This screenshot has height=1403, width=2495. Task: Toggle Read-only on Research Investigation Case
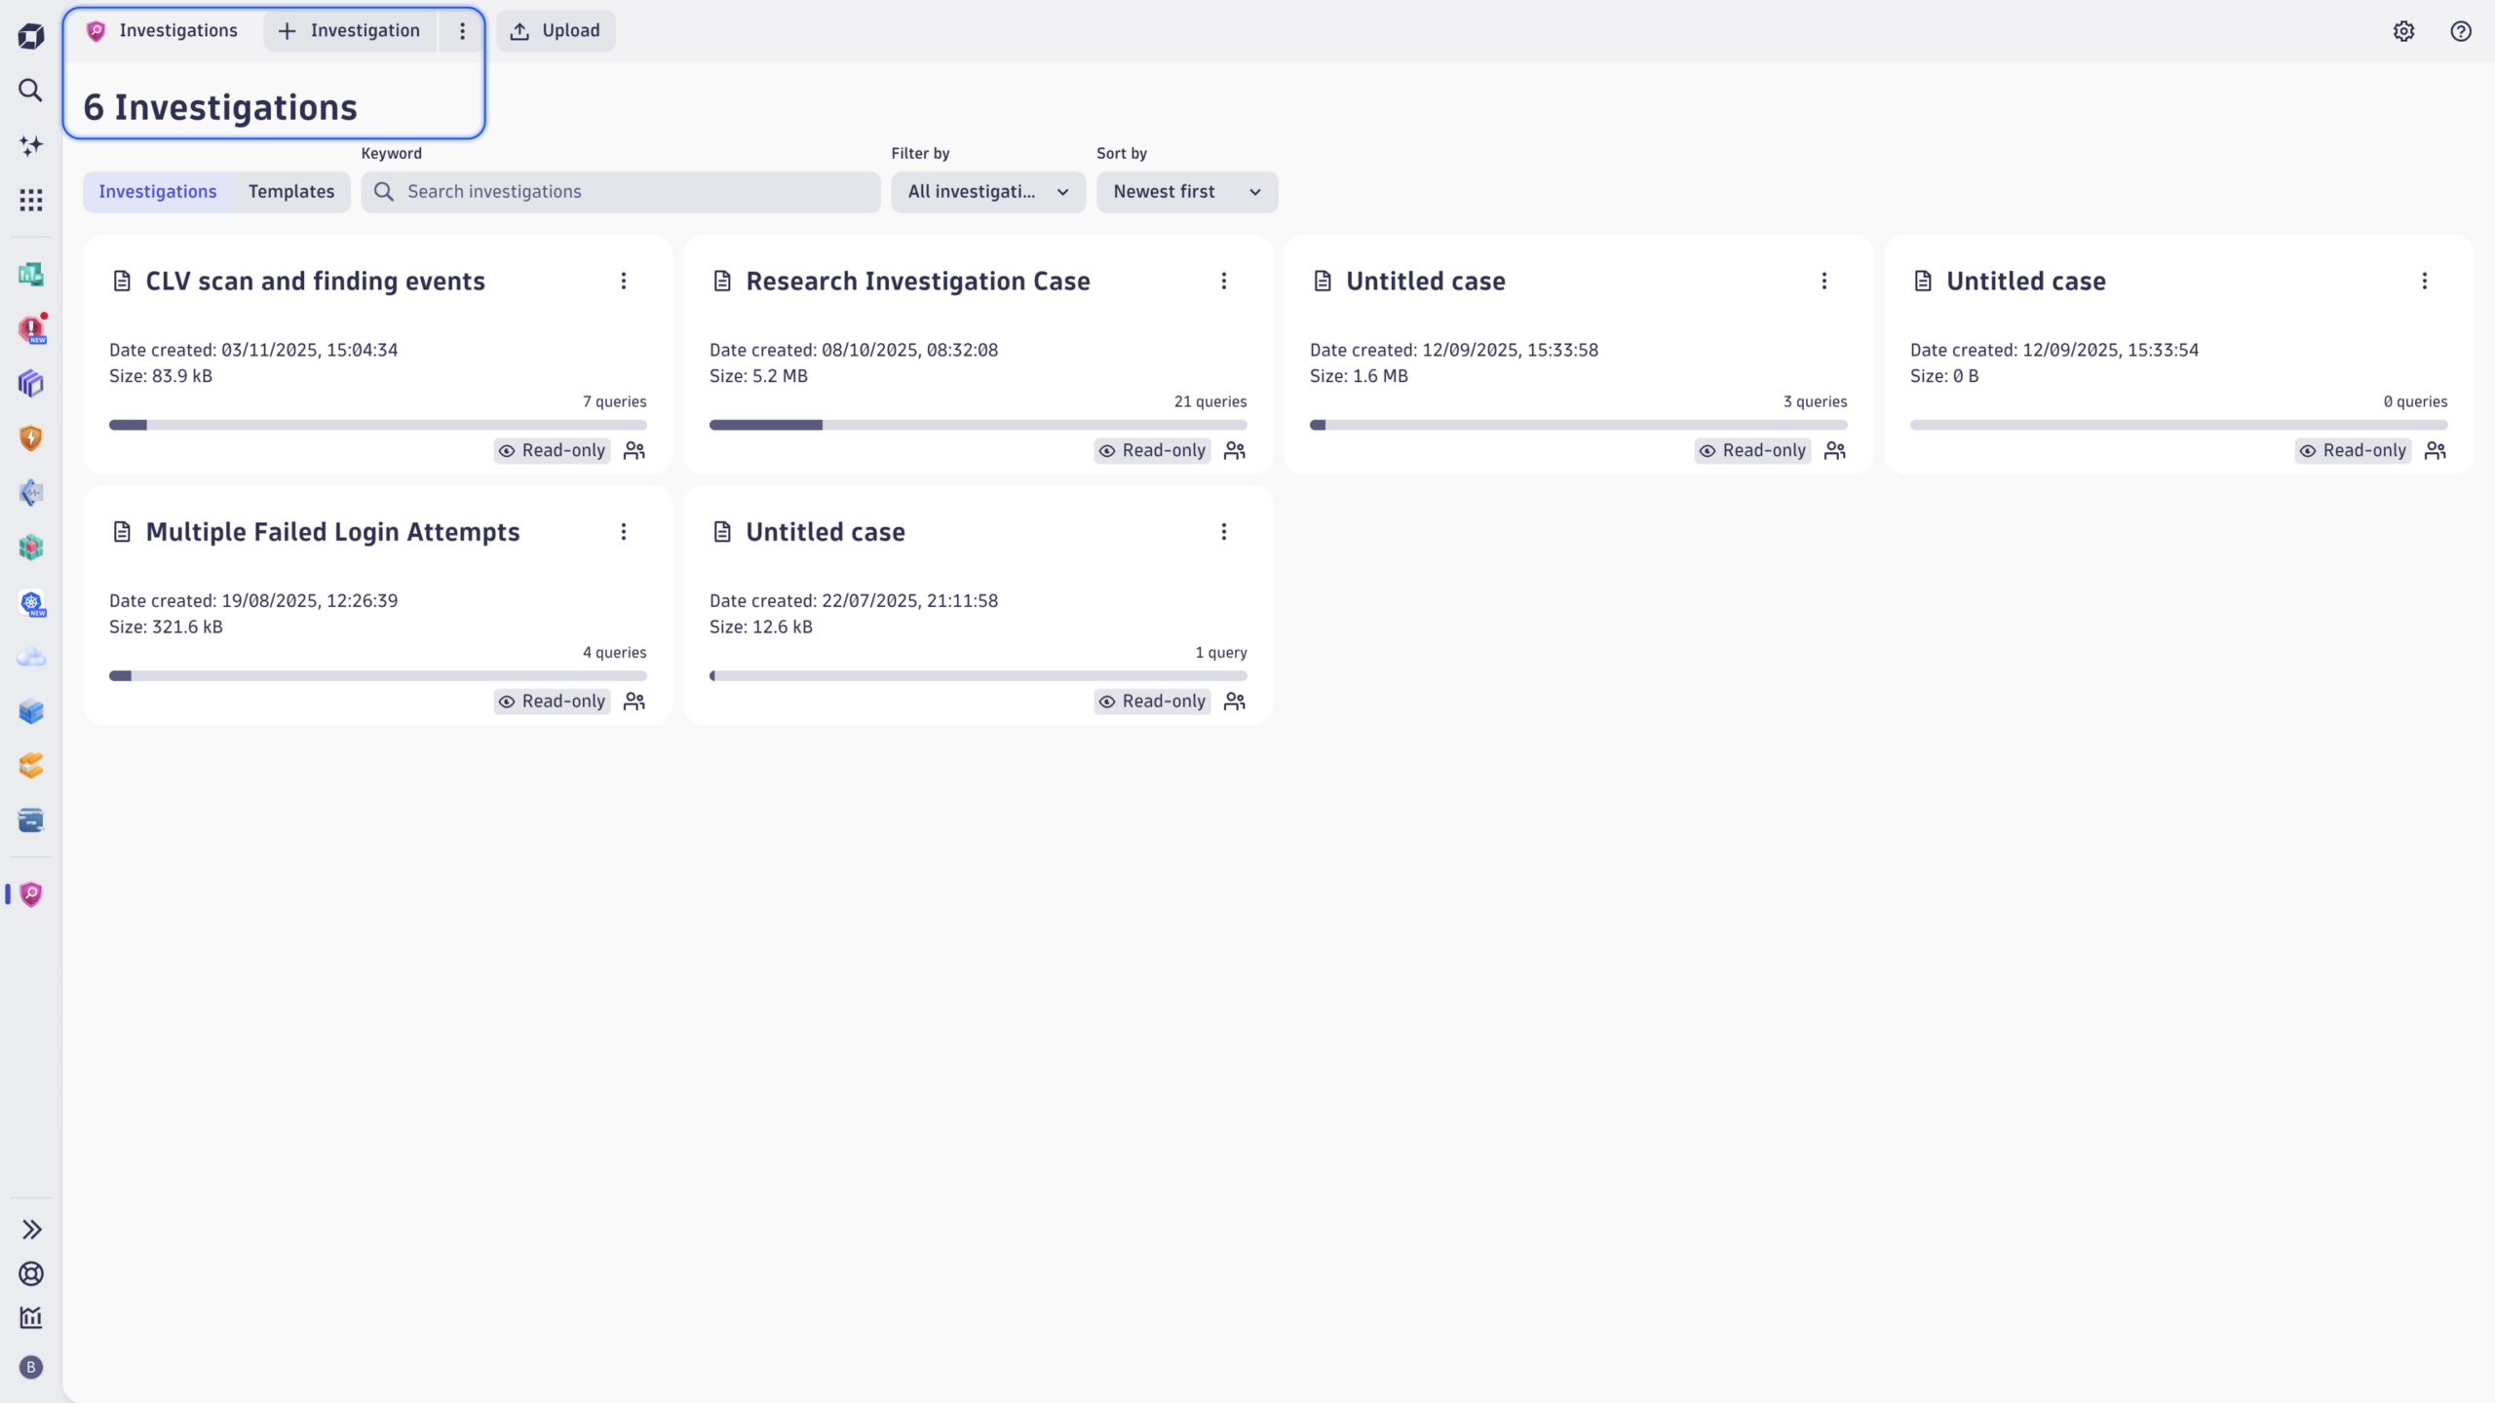(x=1152, y=450)
